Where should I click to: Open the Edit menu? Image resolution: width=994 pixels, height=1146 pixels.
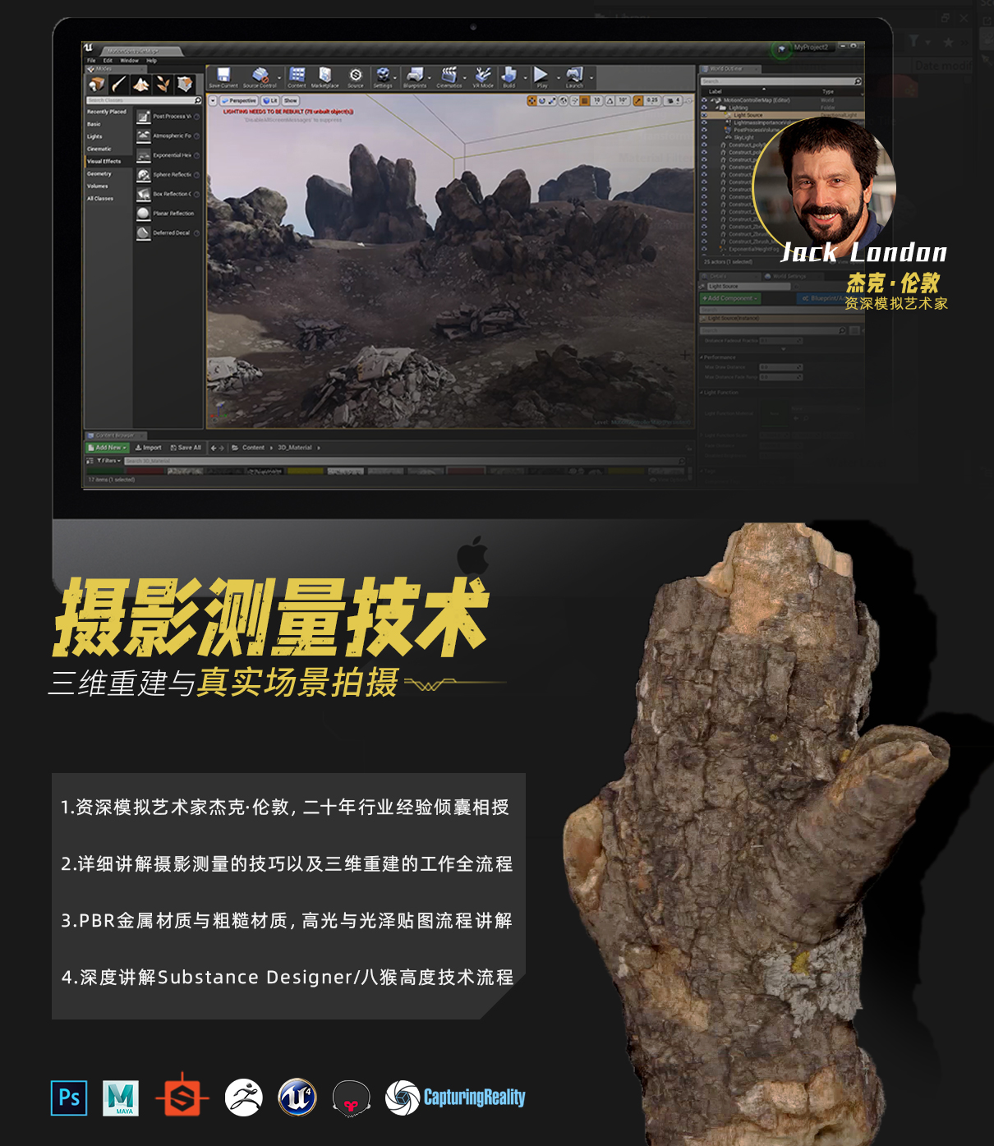[108, 61]
